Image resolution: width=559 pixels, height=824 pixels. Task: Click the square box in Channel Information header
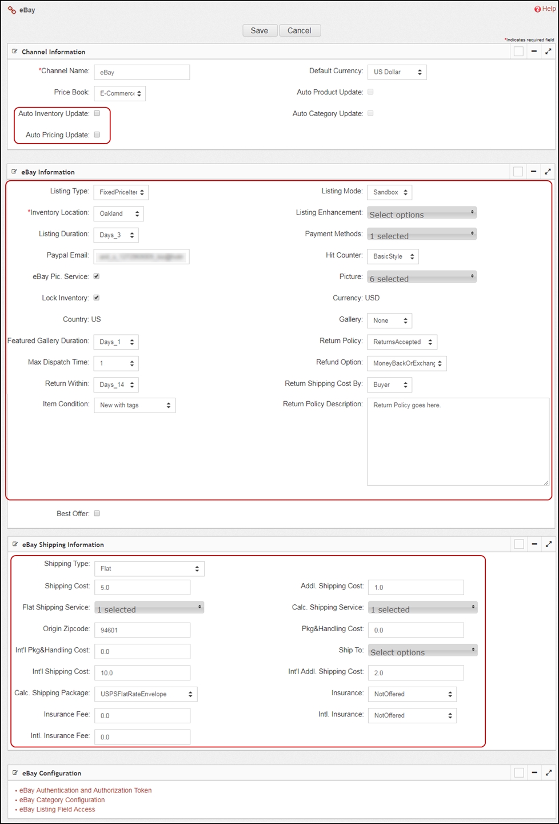[518, 51]
